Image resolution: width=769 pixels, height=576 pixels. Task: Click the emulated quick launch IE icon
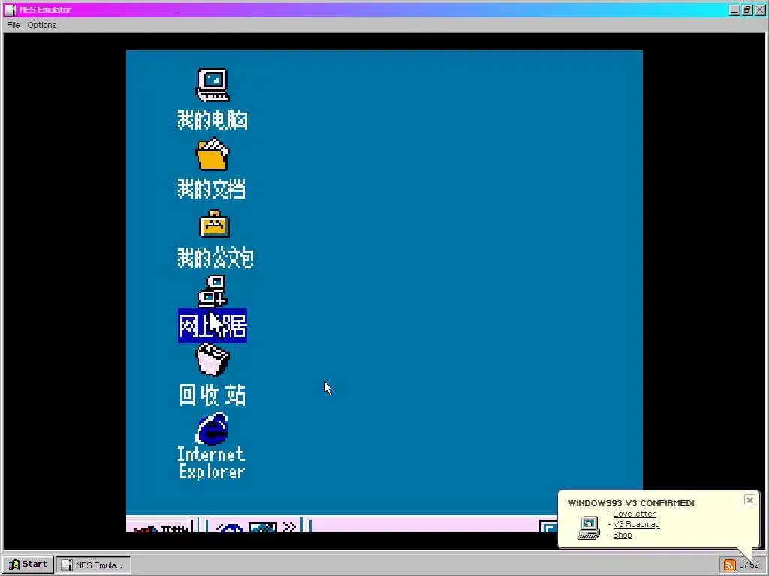tap(230, 528)
